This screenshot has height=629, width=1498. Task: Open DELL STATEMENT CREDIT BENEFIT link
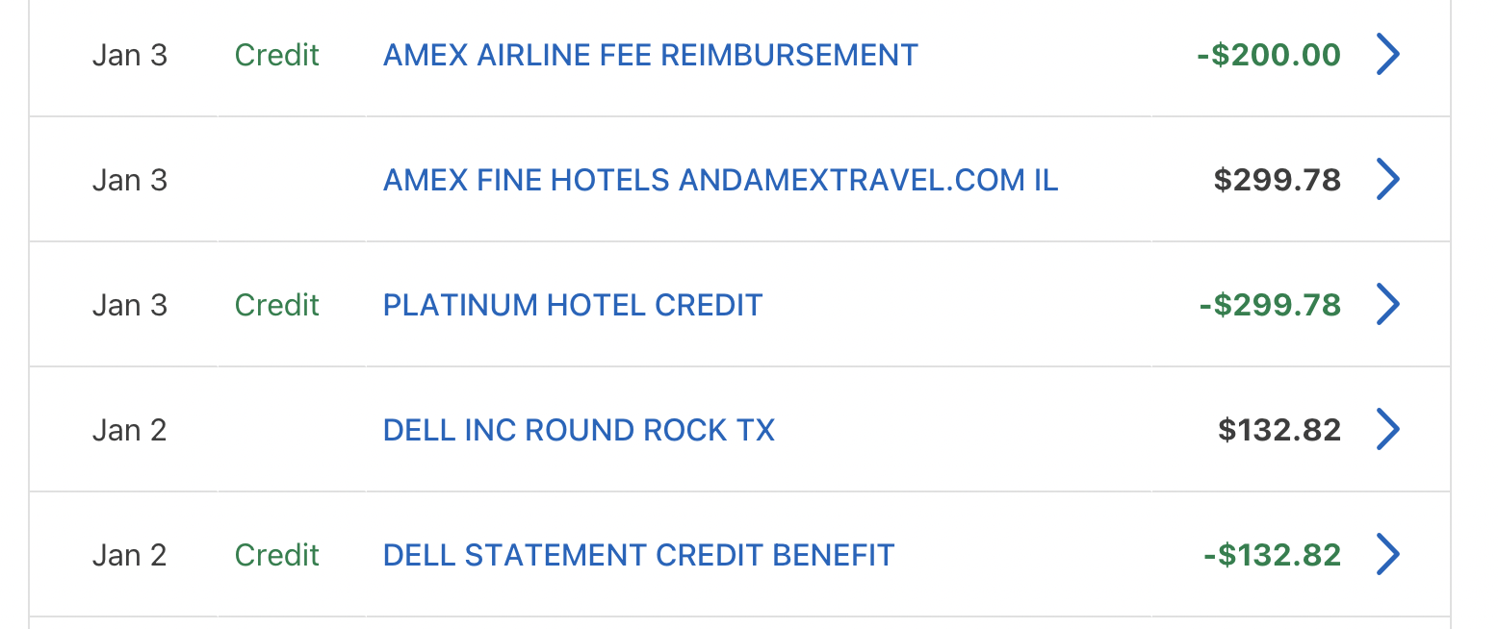pyautogui.click(x=638, y=555)
